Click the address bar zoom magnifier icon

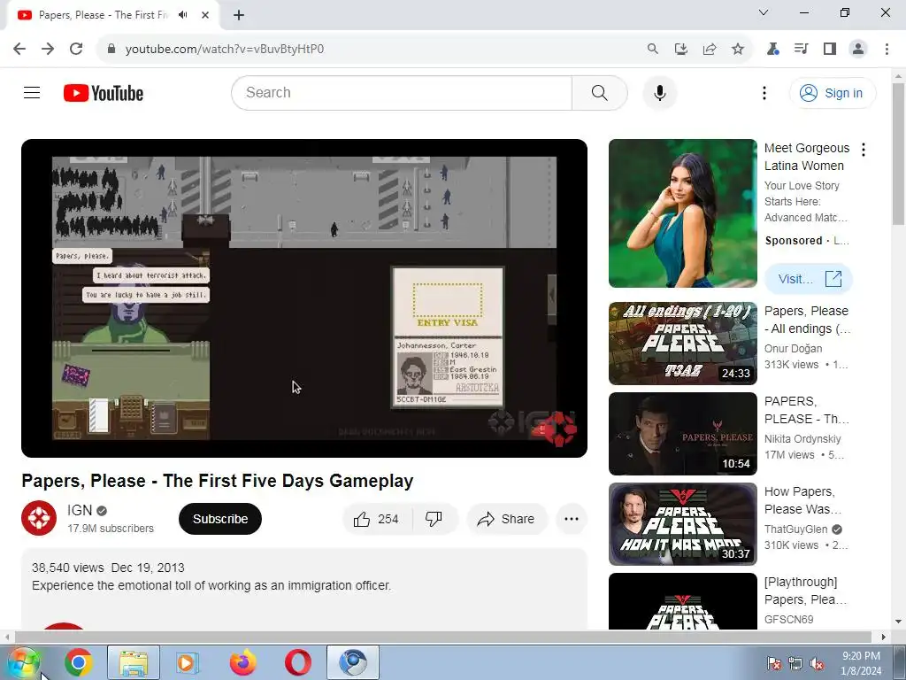coord(652,49)
